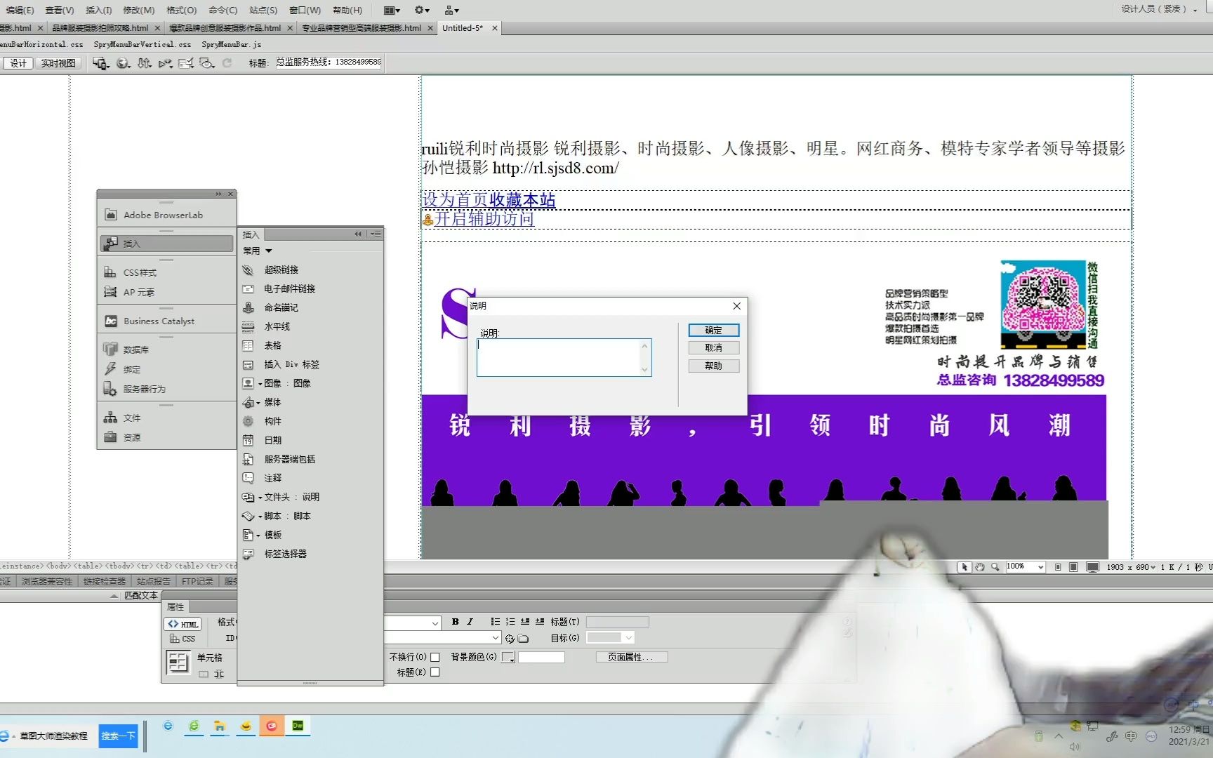Open the 编辑(E) menu

20,10
